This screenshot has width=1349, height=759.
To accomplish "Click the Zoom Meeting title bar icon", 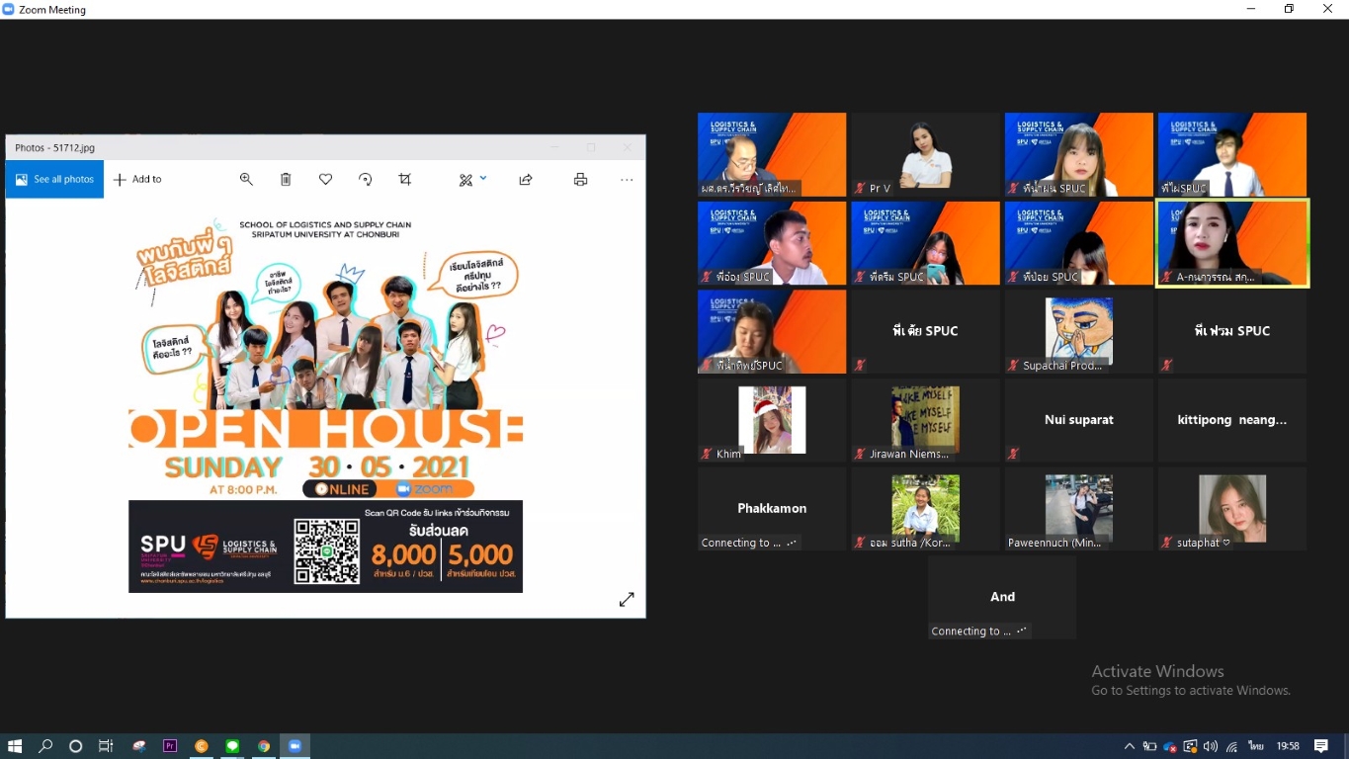I will pos(9,9).
